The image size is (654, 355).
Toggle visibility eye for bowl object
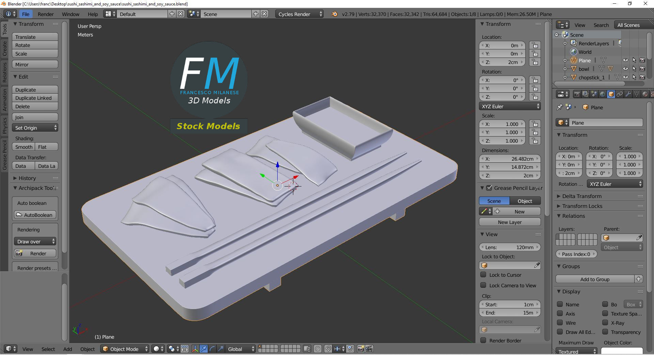pyautogui.click(x=625, y=69)
